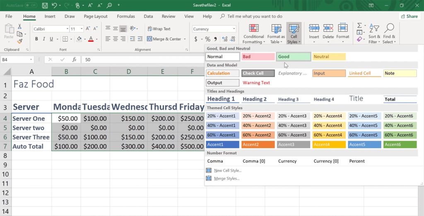Click the Cut scissors icon
This screenshot has width=424, height=216.
[19, 26]
